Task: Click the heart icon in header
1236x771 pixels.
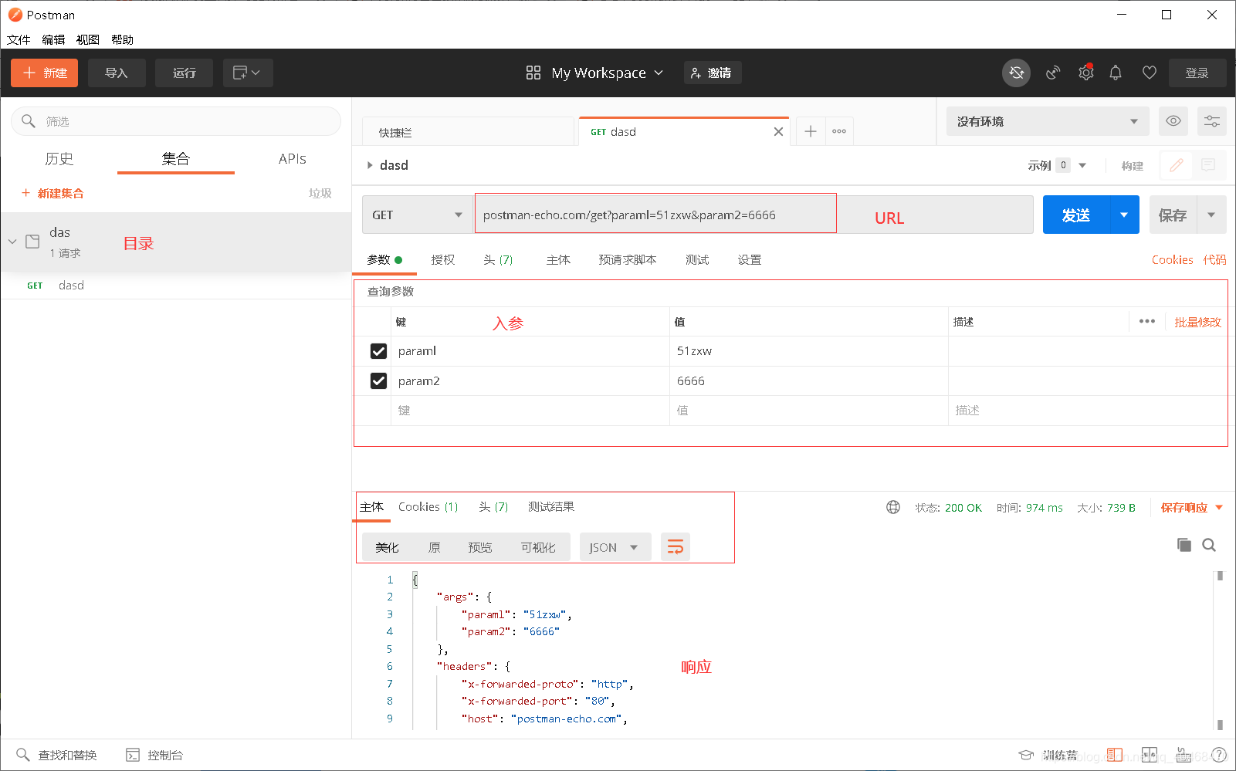Action: (x=1150, y=73)
